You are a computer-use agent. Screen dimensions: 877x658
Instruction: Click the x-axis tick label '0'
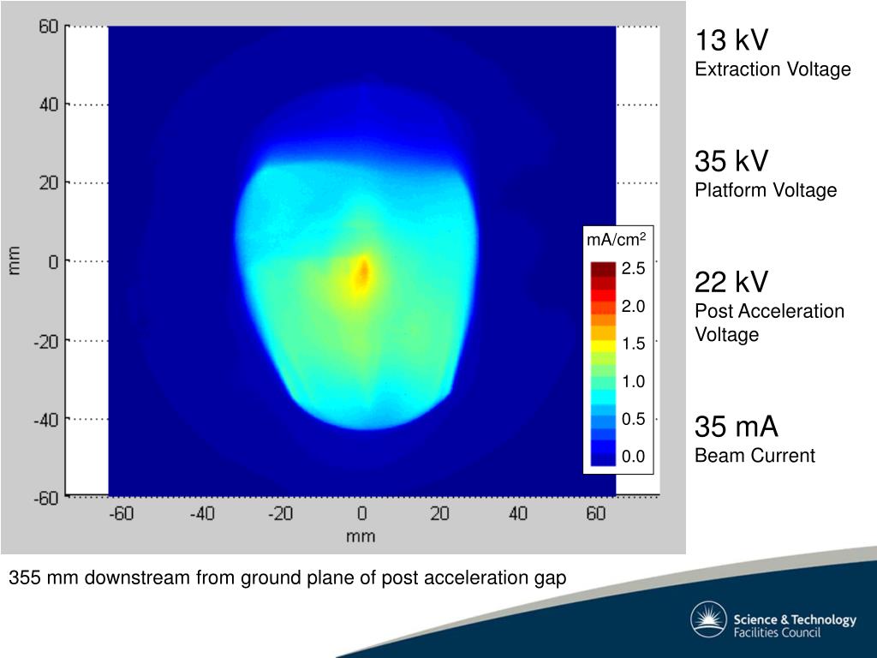point(362,513)
